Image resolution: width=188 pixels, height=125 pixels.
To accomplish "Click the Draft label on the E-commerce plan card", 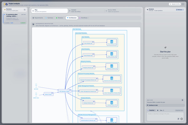I will (12, 23).
